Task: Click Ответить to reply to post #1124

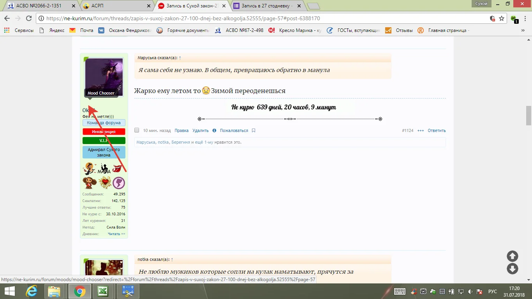Action: [x=437, y=131]
